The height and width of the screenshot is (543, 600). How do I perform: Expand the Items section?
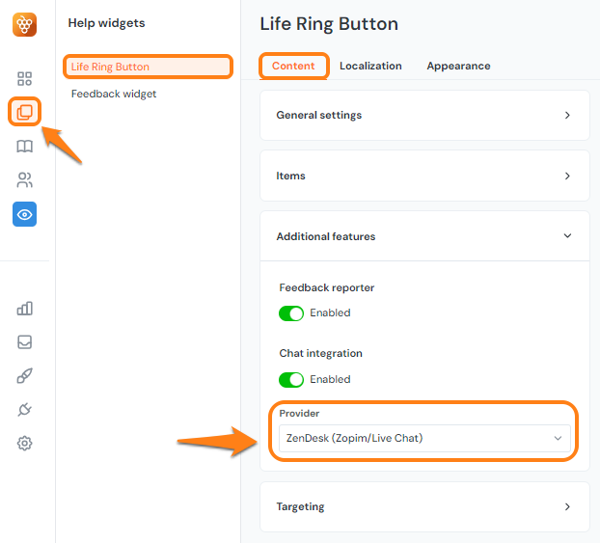pos(424,176)
